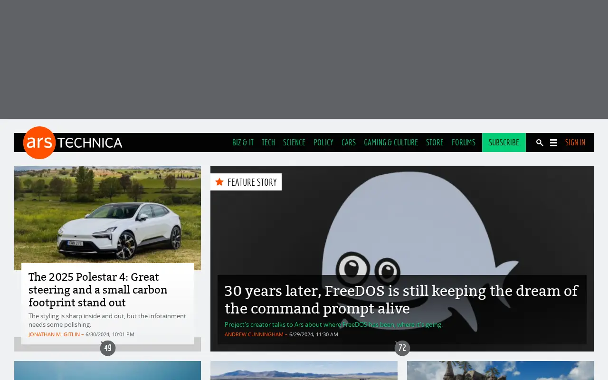Visit the Store link
The height and width of the screenshot is (380, 608).
click(435, 142)
